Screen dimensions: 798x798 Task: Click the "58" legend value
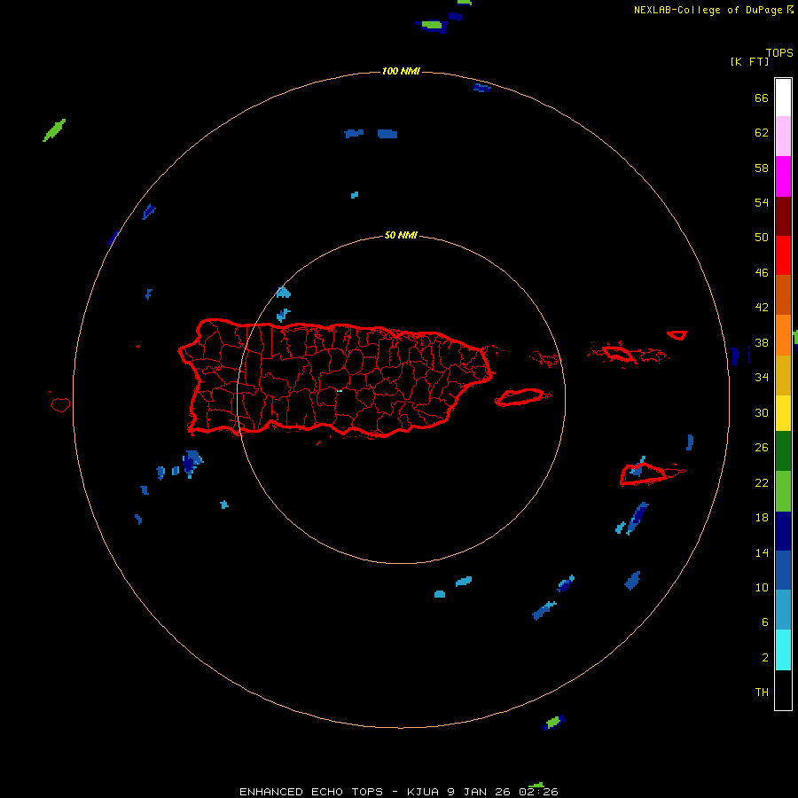762,168
